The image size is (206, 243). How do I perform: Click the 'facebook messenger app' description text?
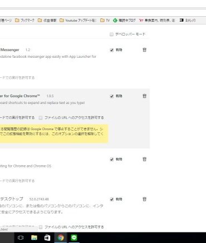coord(48,57)
